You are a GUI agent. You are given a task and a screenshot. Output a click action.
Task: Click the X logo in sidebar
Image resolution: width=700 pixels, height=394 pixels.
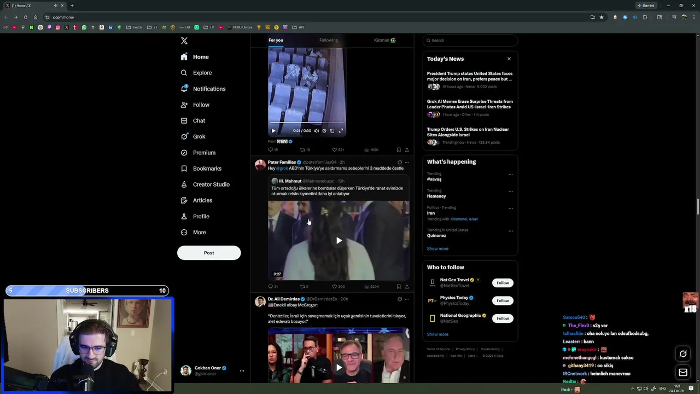click(184, 41)
